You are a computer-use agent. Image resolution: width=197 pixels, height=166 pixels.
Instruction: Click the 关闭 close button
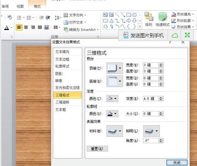pos(177,163)
